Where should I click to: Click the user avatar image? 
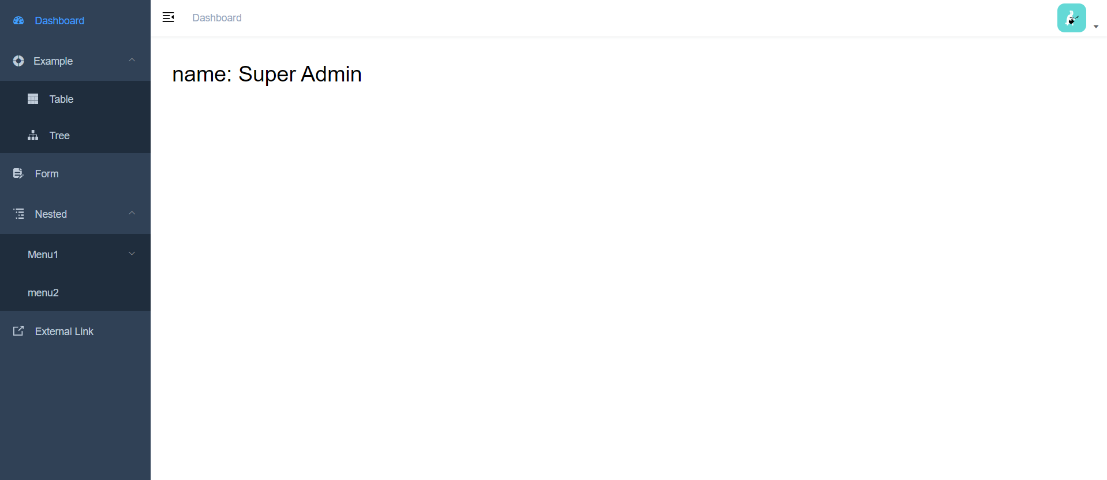coord(1071,18)
